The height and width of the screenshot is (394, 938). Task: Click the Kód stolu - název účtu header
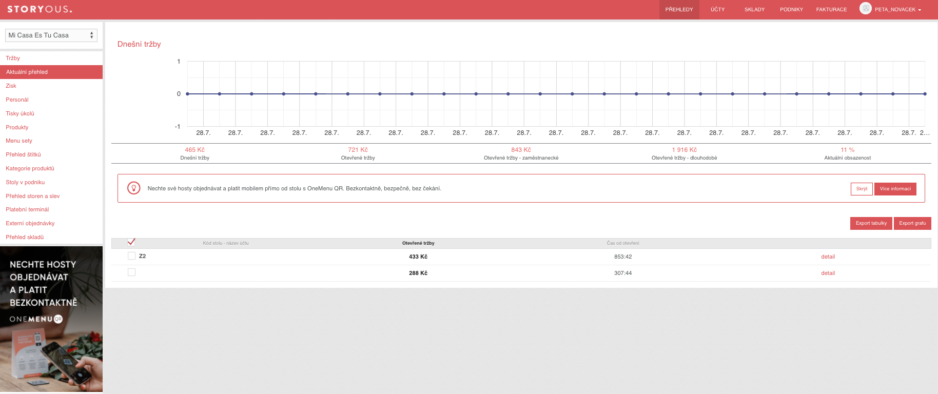[226, 243]
